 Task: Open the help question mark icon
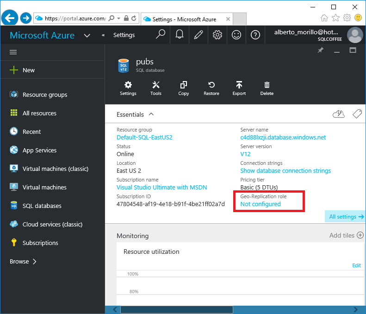pos(255,35)
